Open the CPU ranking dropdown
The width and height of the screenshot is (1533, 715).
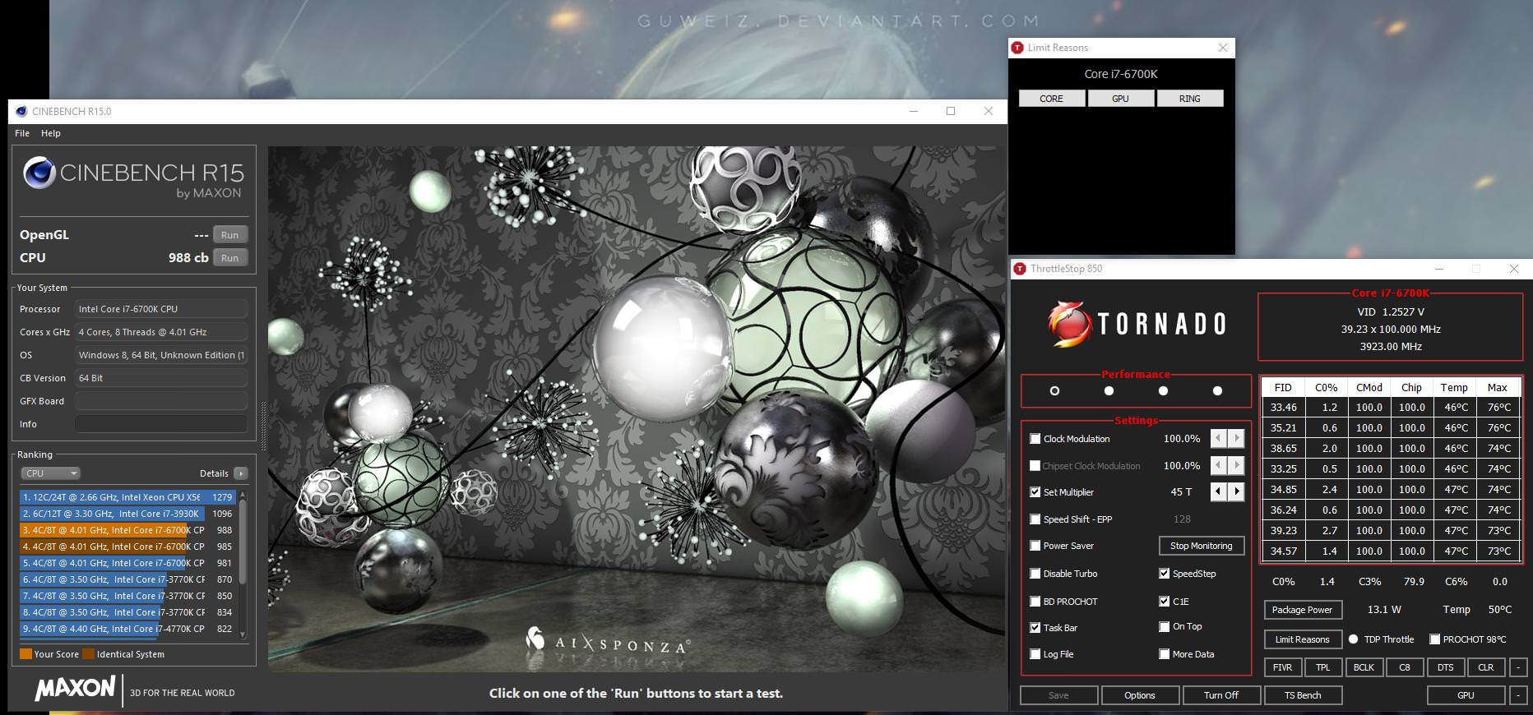coord(51,473)
